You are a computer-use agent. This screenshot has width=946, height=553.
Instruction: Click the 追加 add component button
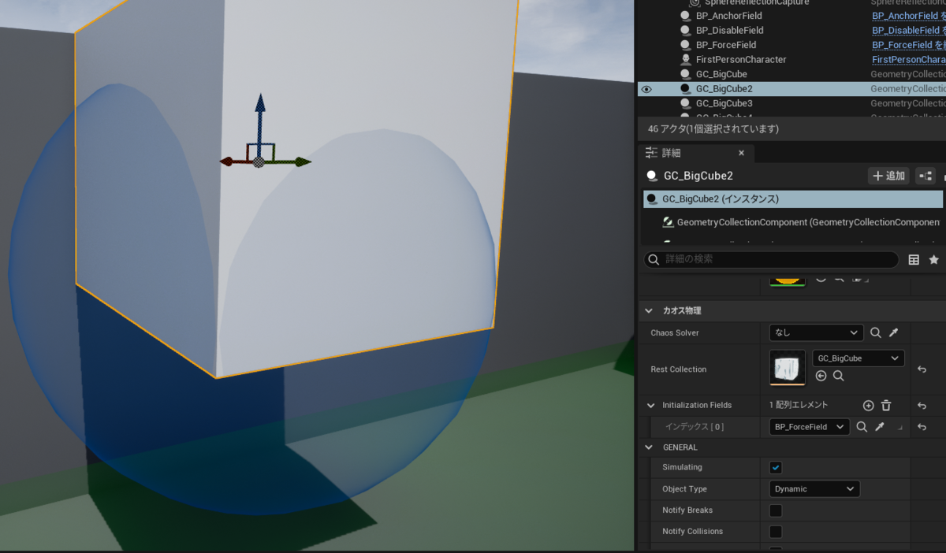pos(888,176)
